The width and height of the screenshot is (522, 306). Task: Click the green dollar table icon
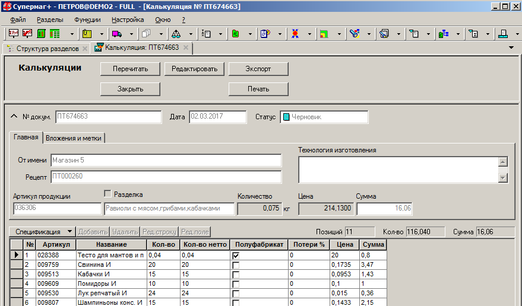pyautogui.click(x=55, y=34)
